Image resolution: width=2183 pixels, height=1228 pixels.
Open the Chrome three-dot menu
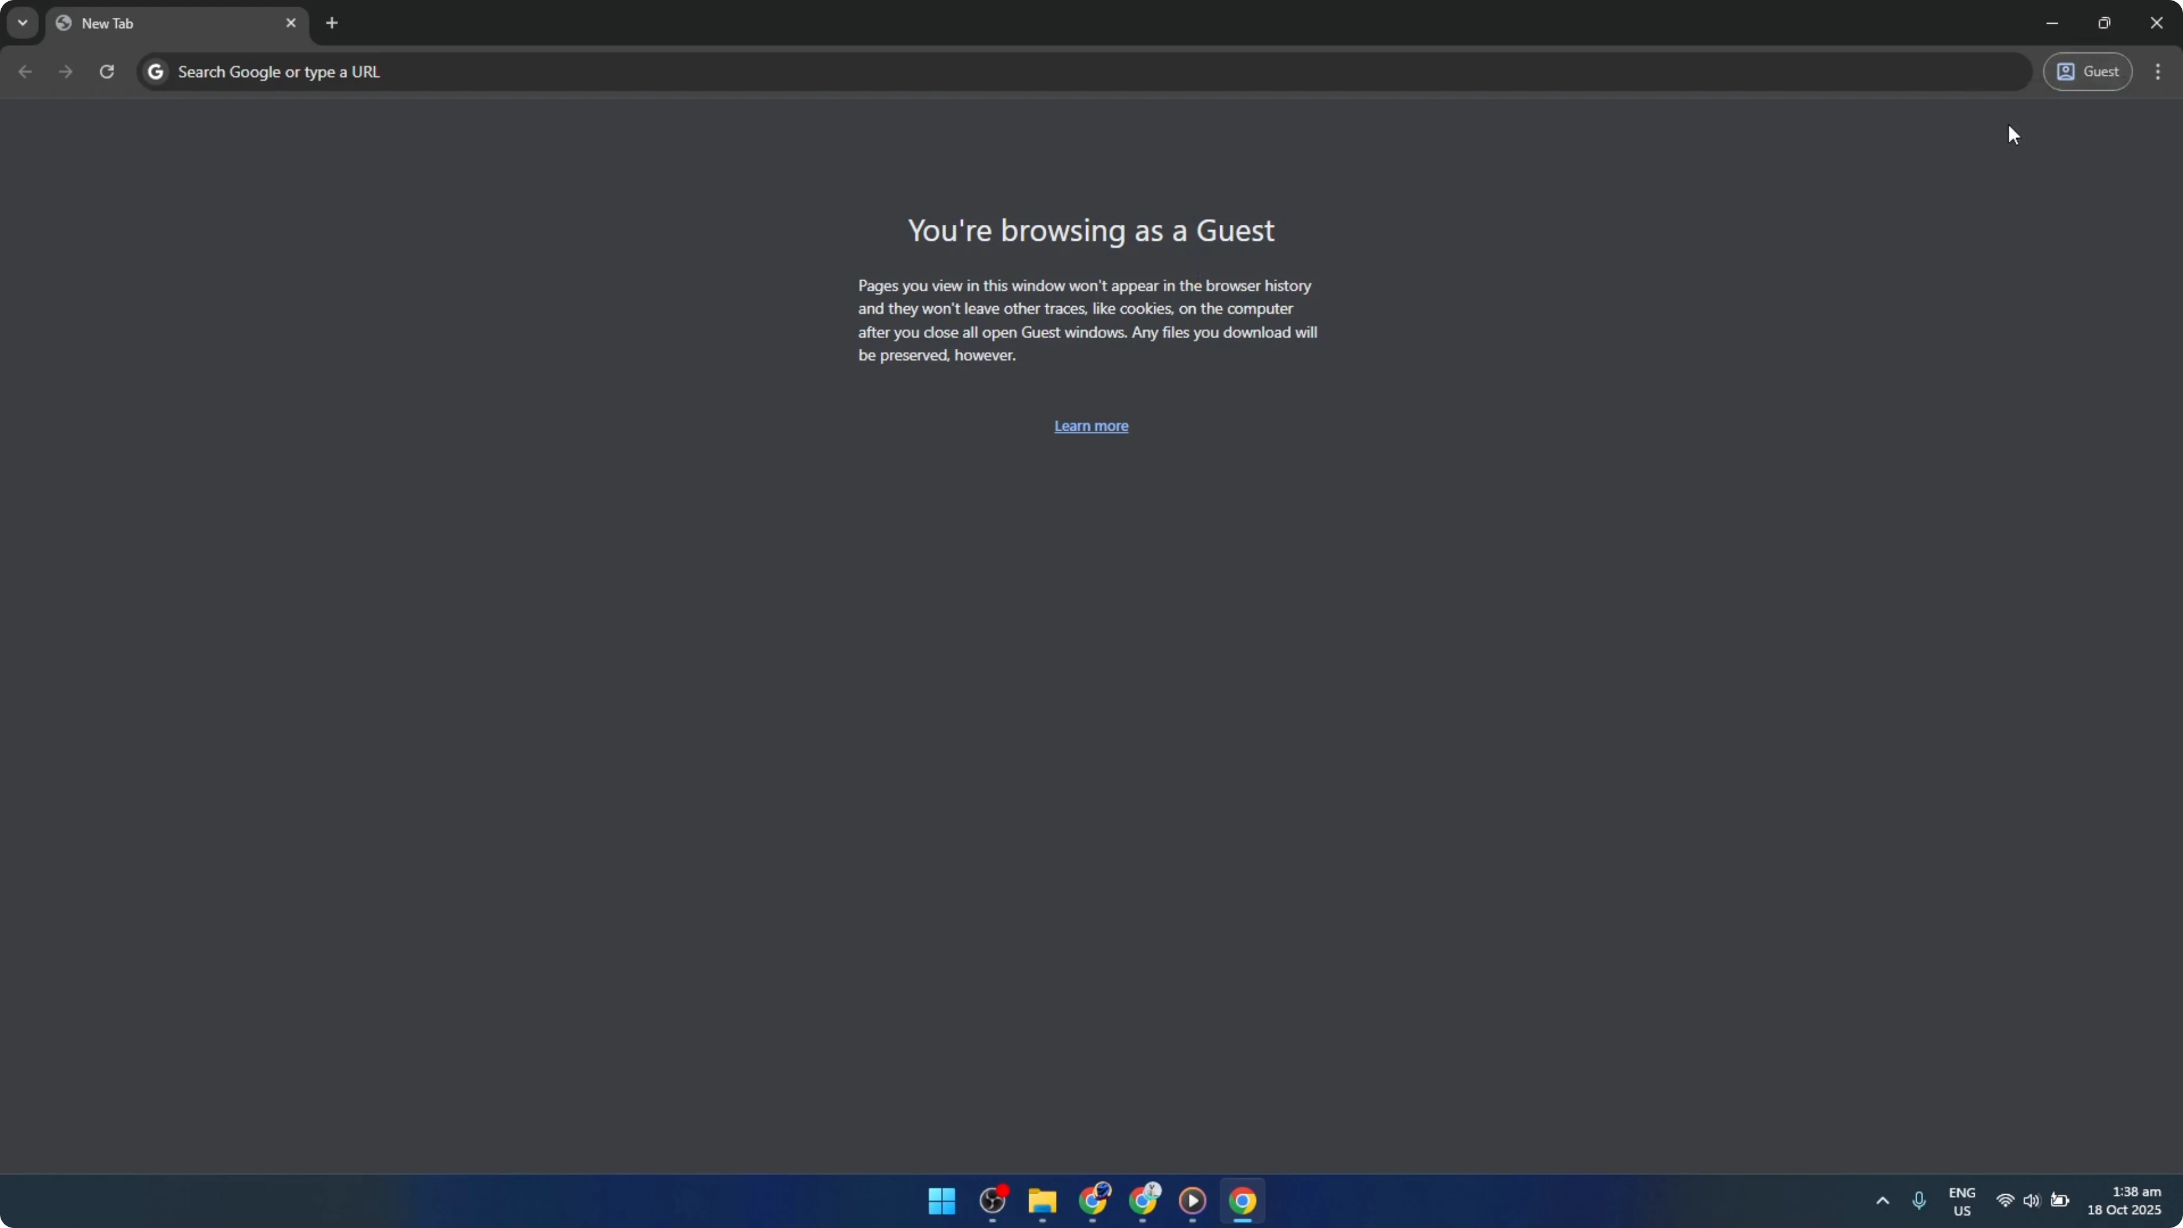(2159, 71)
